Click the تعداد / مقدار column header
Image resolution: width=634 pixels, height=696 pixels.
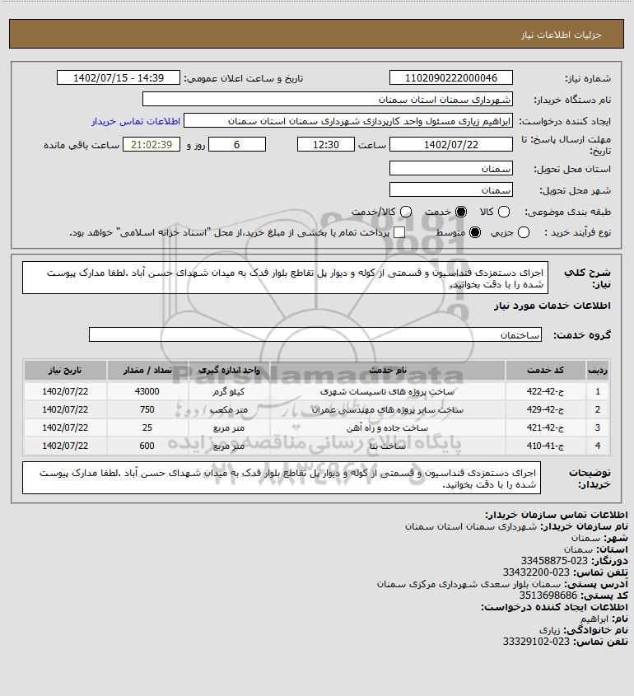point(147,370)
